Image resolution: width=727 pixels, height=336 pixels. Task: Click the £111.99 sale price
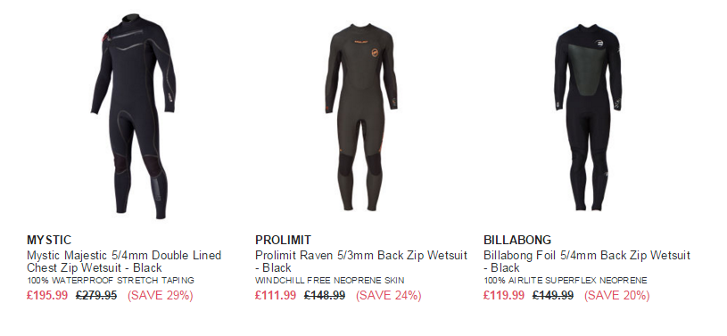(x=276, y=295)
